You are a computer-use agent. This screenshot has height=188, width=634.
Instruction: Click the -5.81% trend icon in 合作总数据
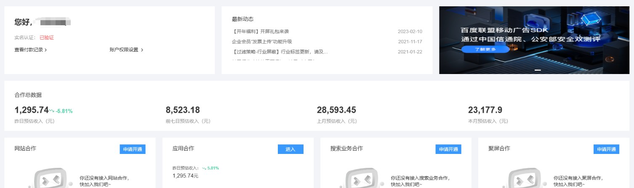click(x=52, y=111)
